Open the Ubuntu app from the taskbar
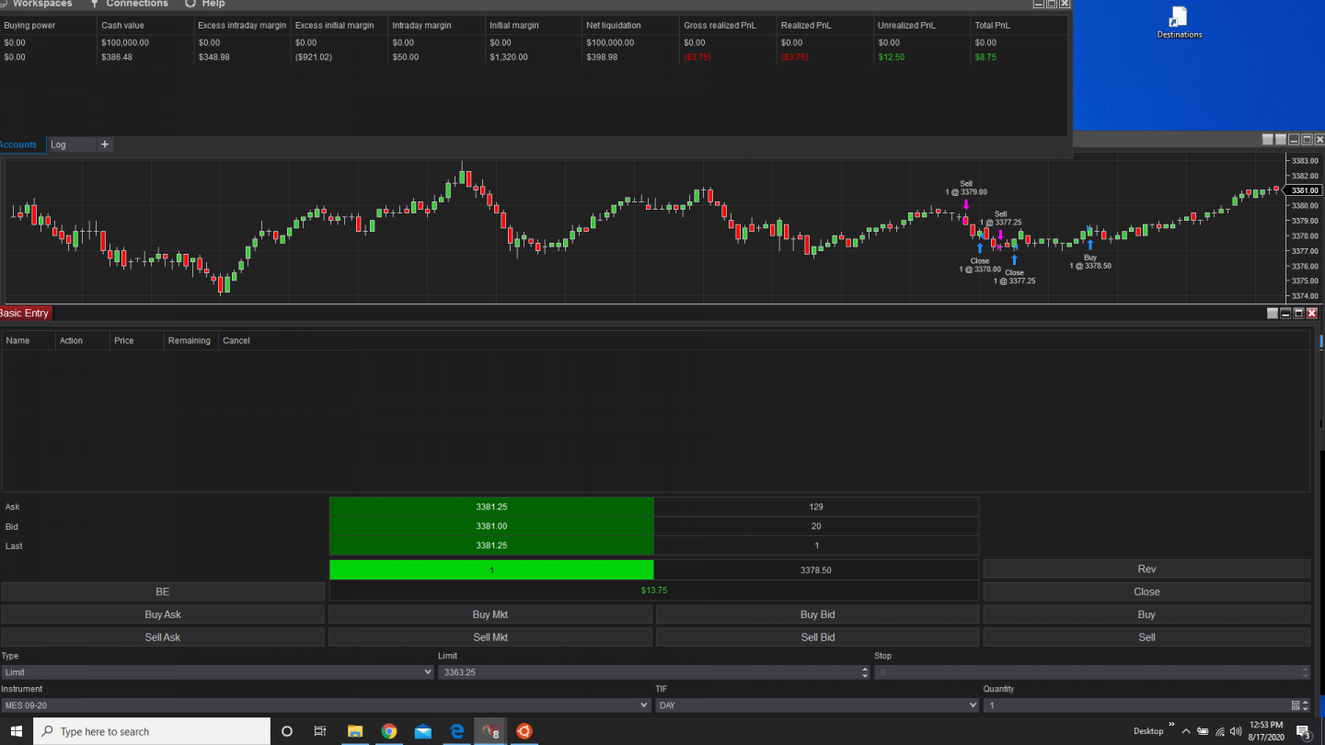The height and width of the screenshot is (745, 1325). pyautogui.click(x=524, y=731)
